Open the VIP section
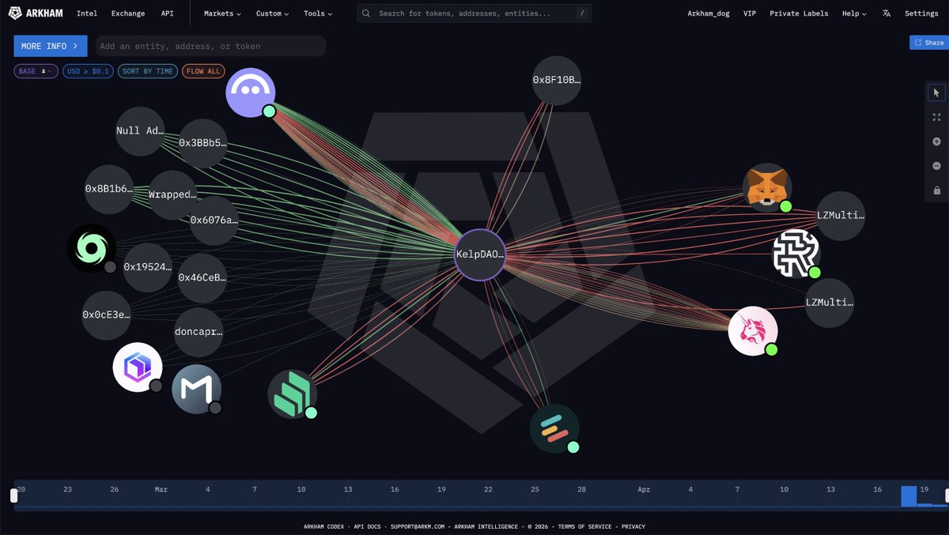The width and height of the screenshot is (949, 535). 750,13
